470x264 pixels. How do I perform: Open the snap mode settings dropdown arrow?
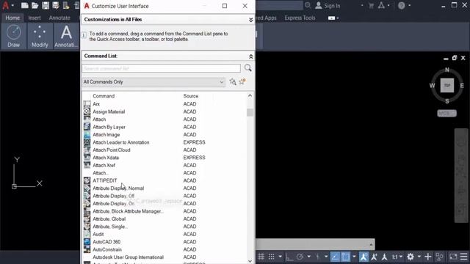(280, 257)
